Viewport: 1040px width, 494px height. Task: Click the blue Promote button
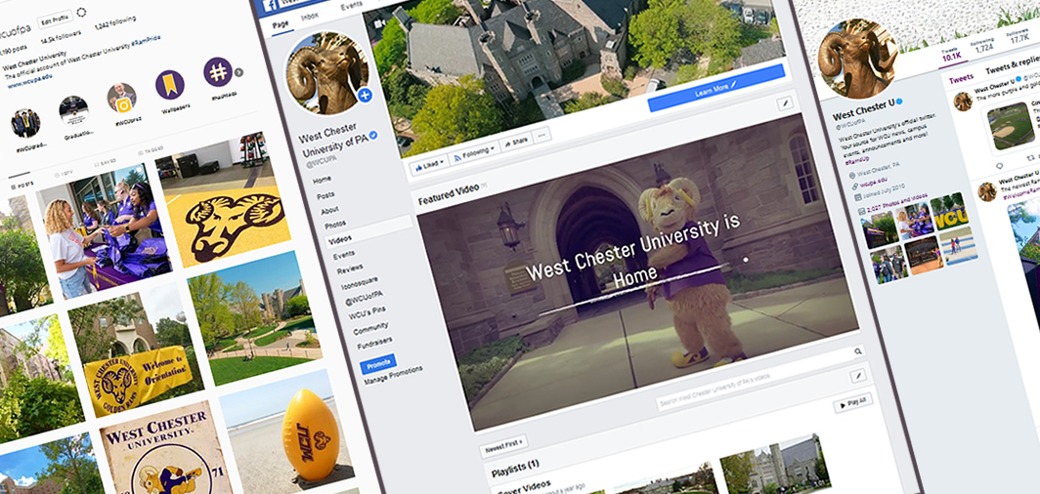pos(378,364)
